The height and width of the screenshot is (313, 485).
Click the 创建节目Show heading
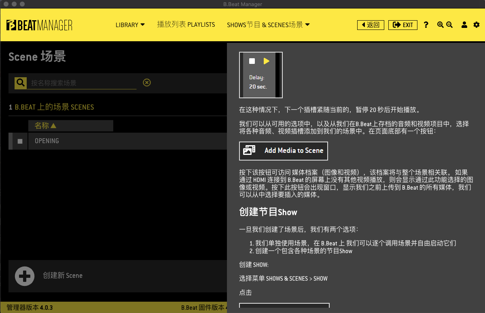[x=268, y=212]
